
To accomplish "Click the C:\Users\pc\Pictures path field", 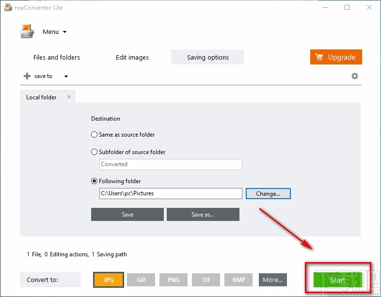I will click(x=171, y=193).
